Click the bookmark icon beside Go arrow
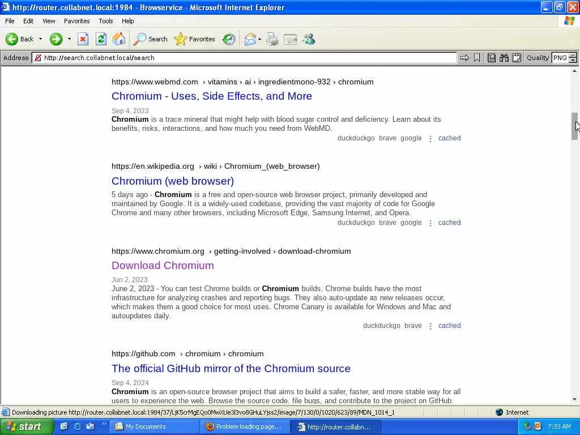 (477, 58)
